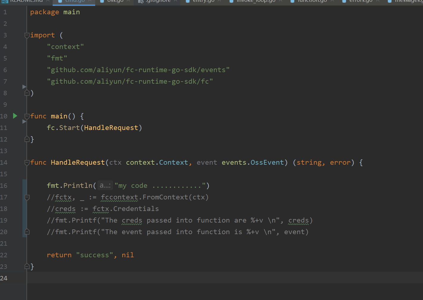Switch to the entry.go tab
This screenshot has width=423, height=300.
point(203,1)
